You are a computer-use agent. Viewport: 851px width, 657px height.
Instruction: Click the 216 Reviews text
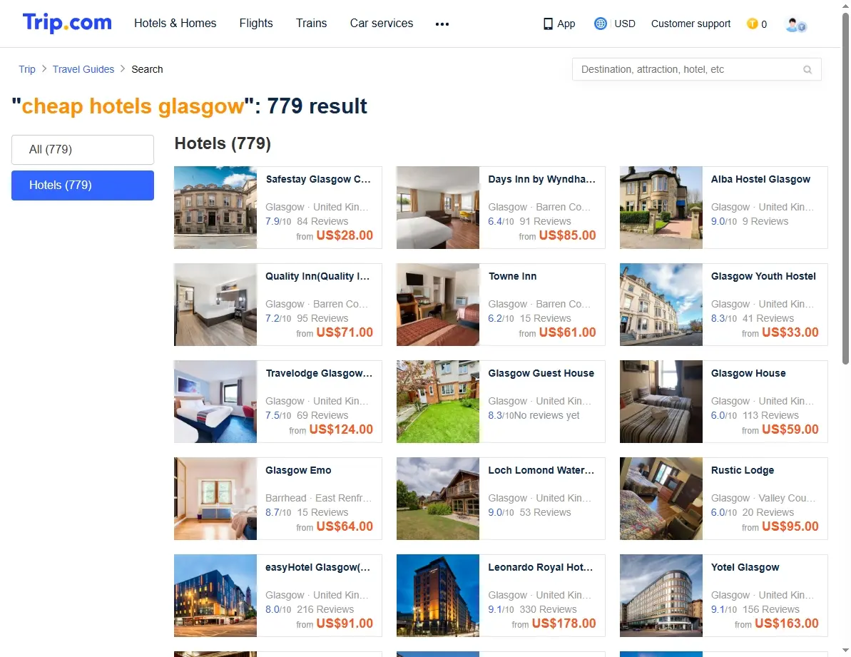[x=325, y=610]
